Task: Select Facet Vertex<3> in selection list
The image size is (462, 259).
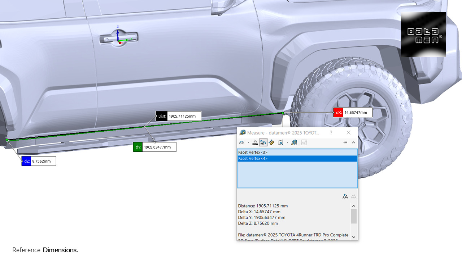Action: point(297,153)
